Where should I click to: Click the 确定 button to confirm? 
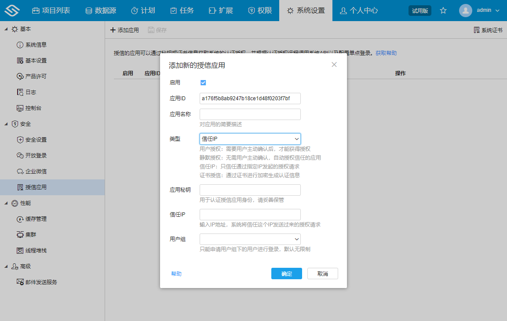286,273
